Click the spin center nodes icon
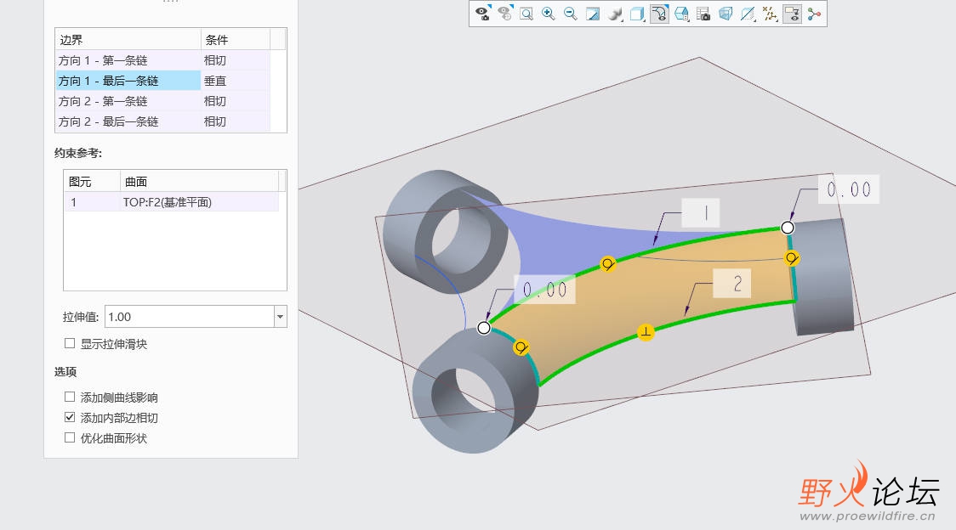Screen dimensions: 956x530 pyautogui.click(x=814, y=14)
